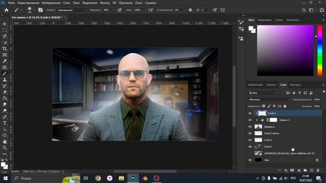This screenshot has width=326, height=183.
Task: Select the Move tool
Action: (5, 24)
